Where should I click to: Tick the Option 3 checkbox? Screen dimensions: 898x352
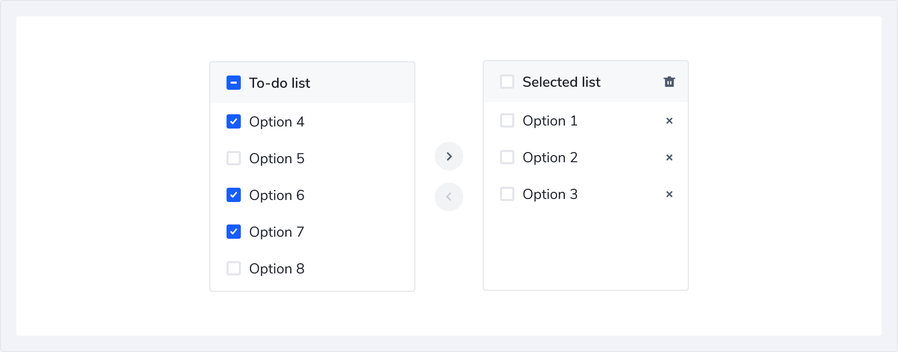coord(507,194)
